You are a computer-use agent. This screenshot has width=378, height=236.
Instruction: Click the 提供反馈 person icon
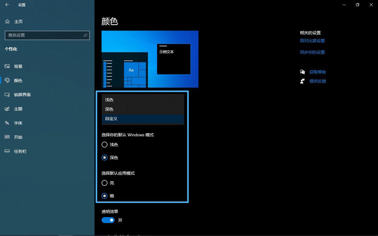[302, 81]
